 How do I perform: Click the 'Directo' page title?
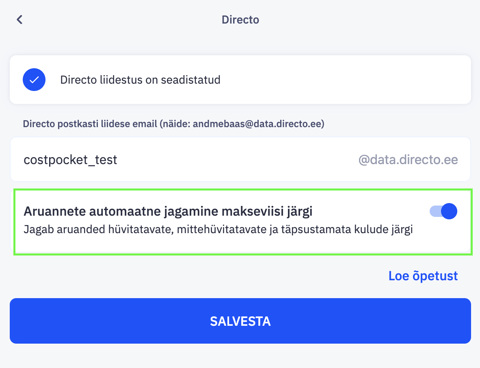[240, 19]
